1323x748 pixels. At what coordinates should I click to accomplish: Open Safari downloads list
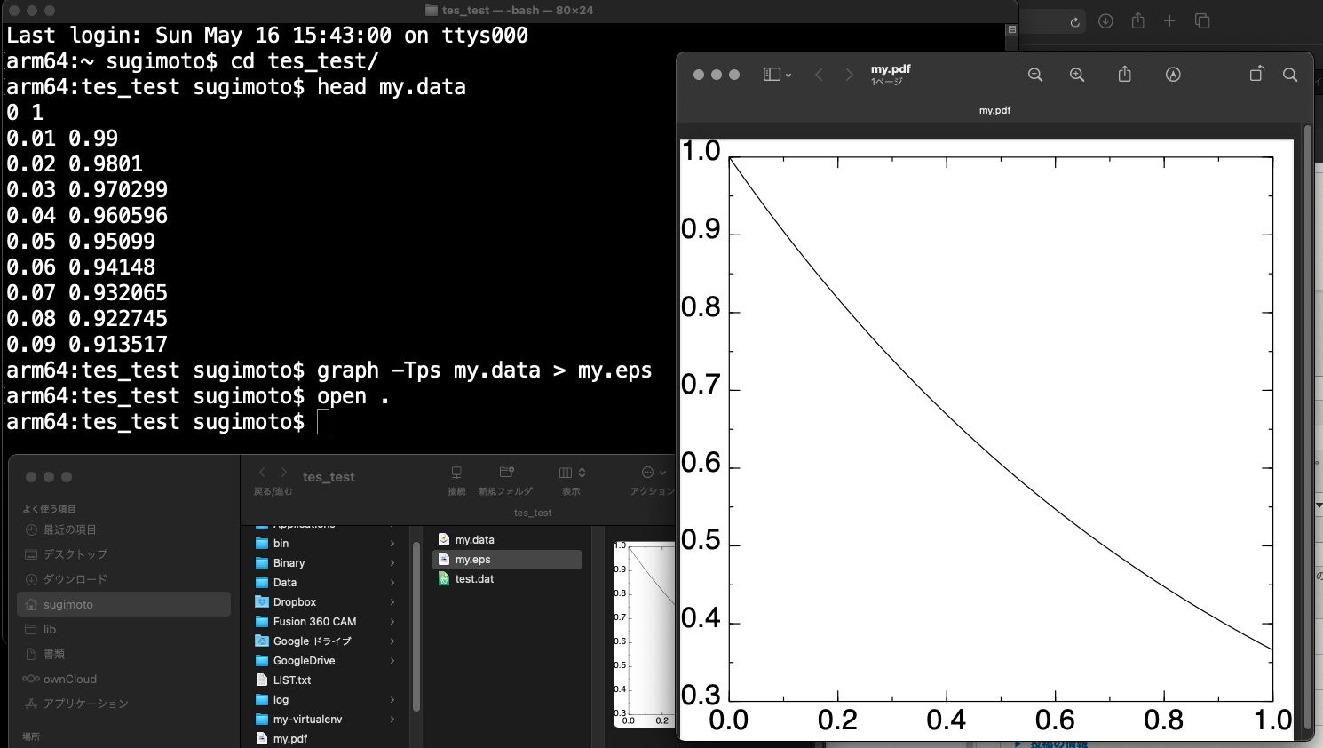(x=1105, y=20)
